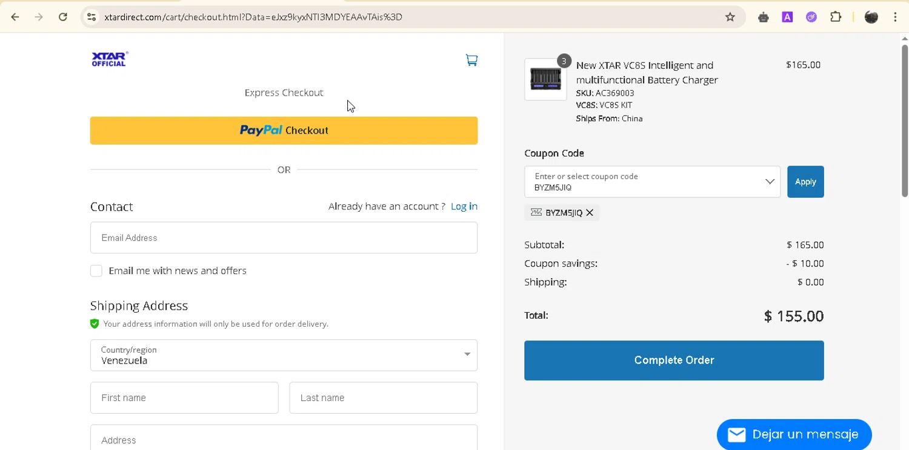Open the shopping cart icon

coord(471,60)
